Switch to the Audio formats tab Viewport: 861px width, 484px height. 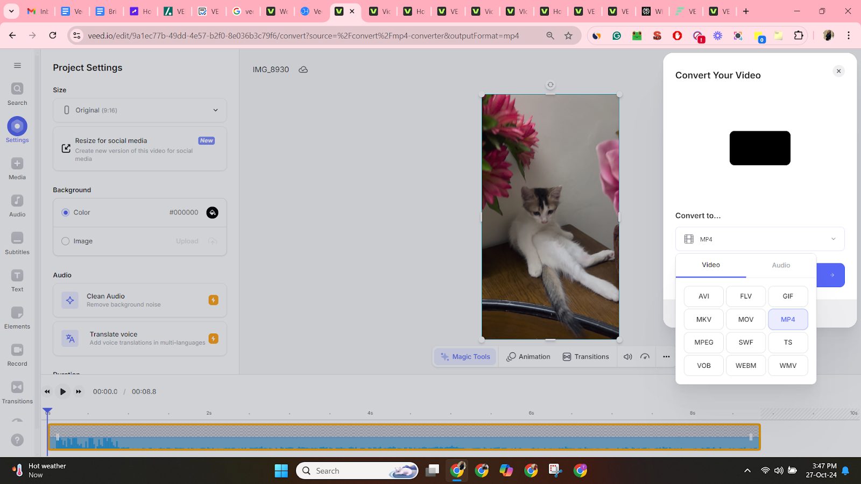[x=780, y=265]
